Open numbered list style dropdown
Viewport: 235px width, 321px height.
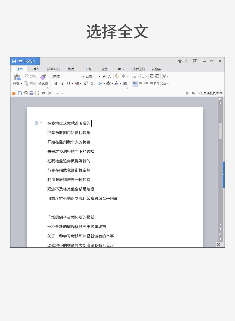(146, 76)
